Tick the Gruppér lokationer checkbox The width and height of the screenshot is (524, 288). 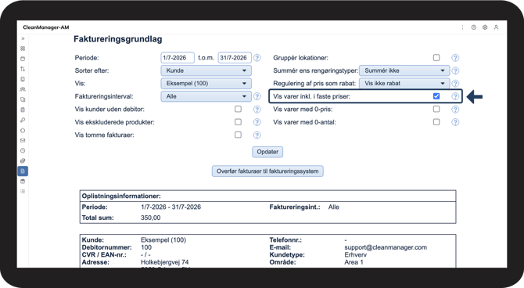click(x=436, y=58)
